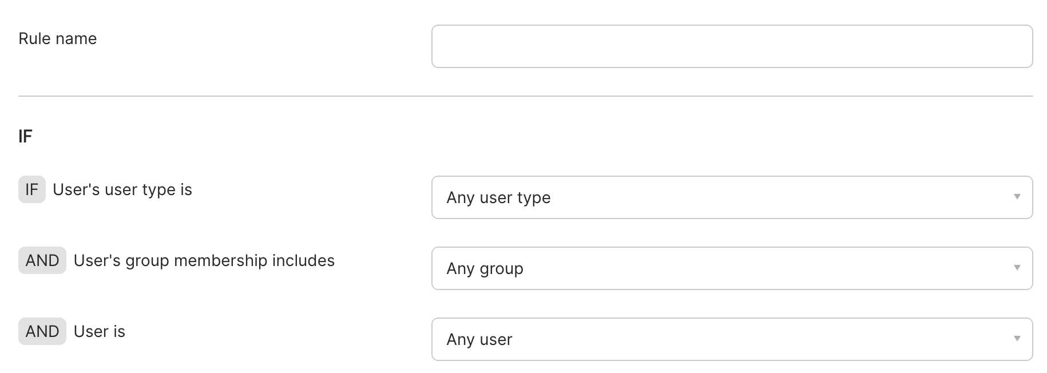Click the 'Any group' selected text
1047x373 pixels.
click(x=485, y=269)
